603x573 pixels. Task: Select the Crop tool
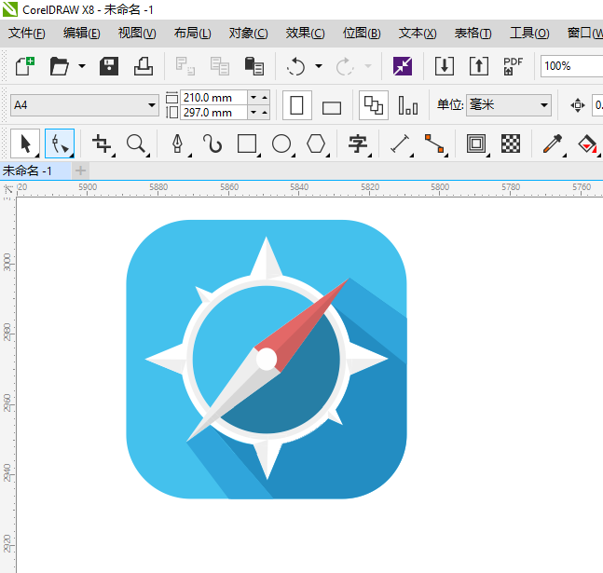pos(102,143)
